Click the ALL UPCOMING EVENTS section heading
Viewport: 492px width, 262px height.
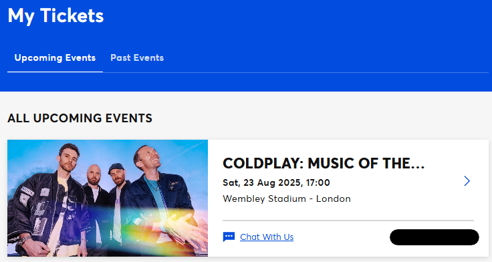[x=80, y=118]
